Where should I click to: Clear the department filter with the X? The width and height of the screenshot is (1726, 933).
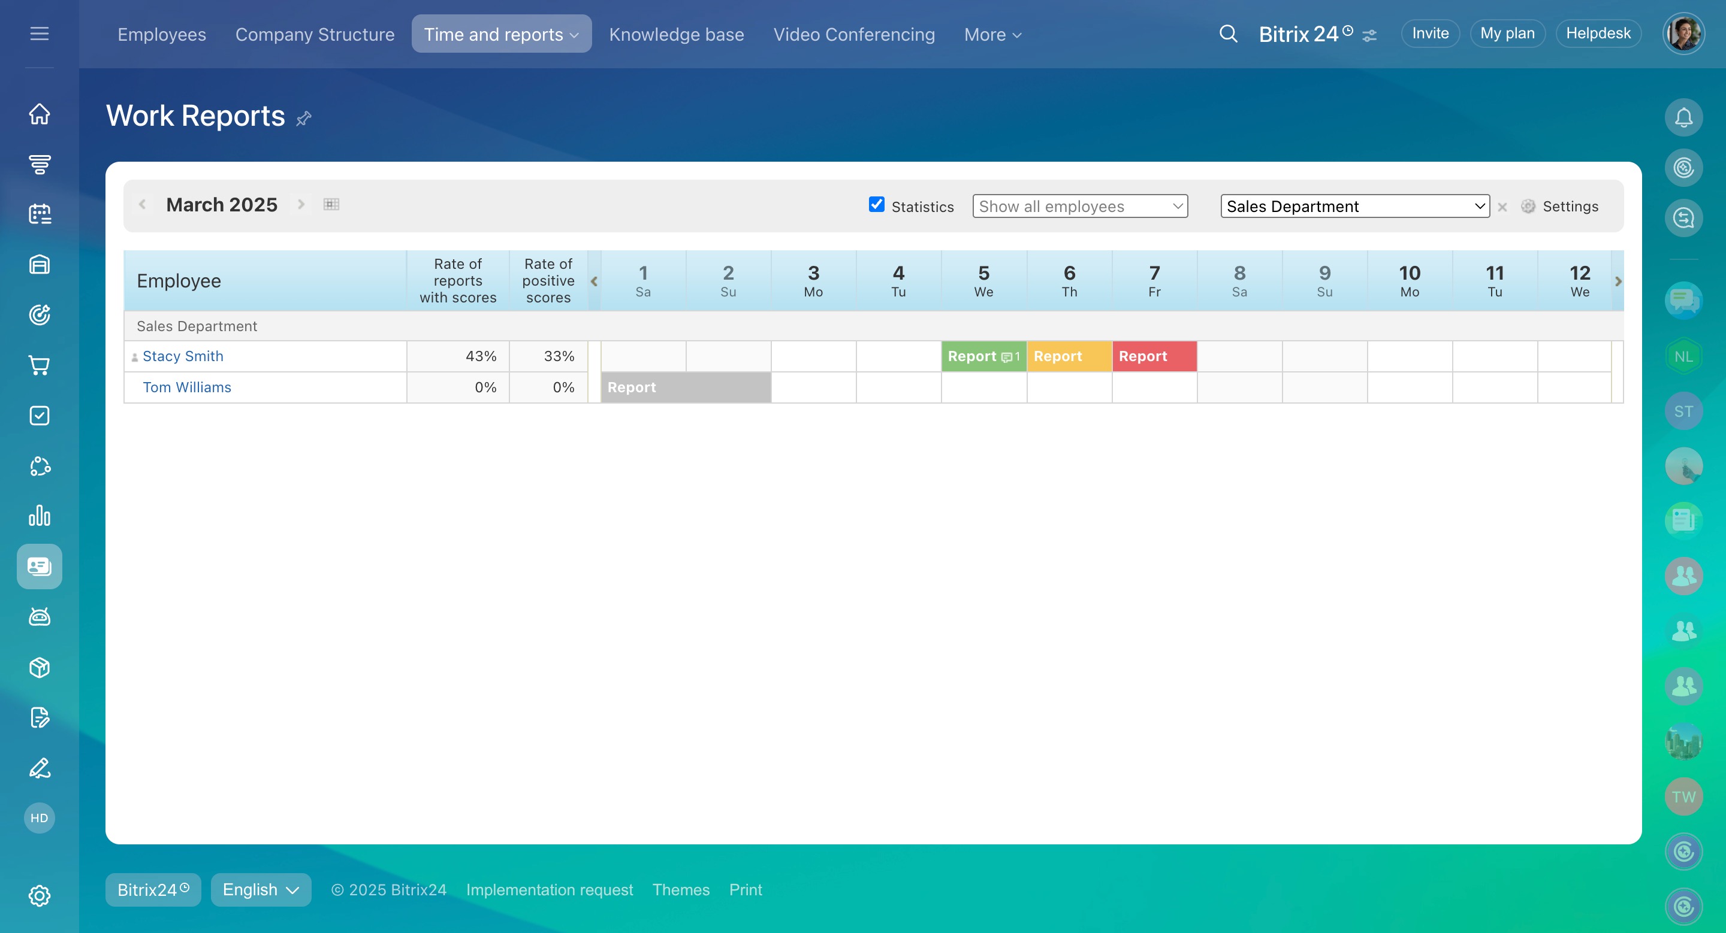(1502, 207)
